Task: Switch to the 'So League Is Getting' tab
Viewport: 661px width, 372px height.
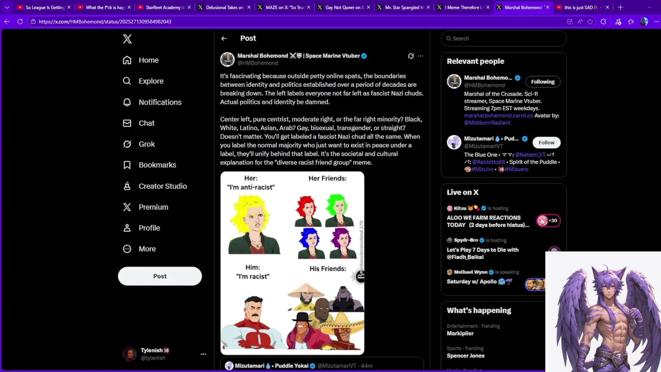Action: tap(44, 7)
